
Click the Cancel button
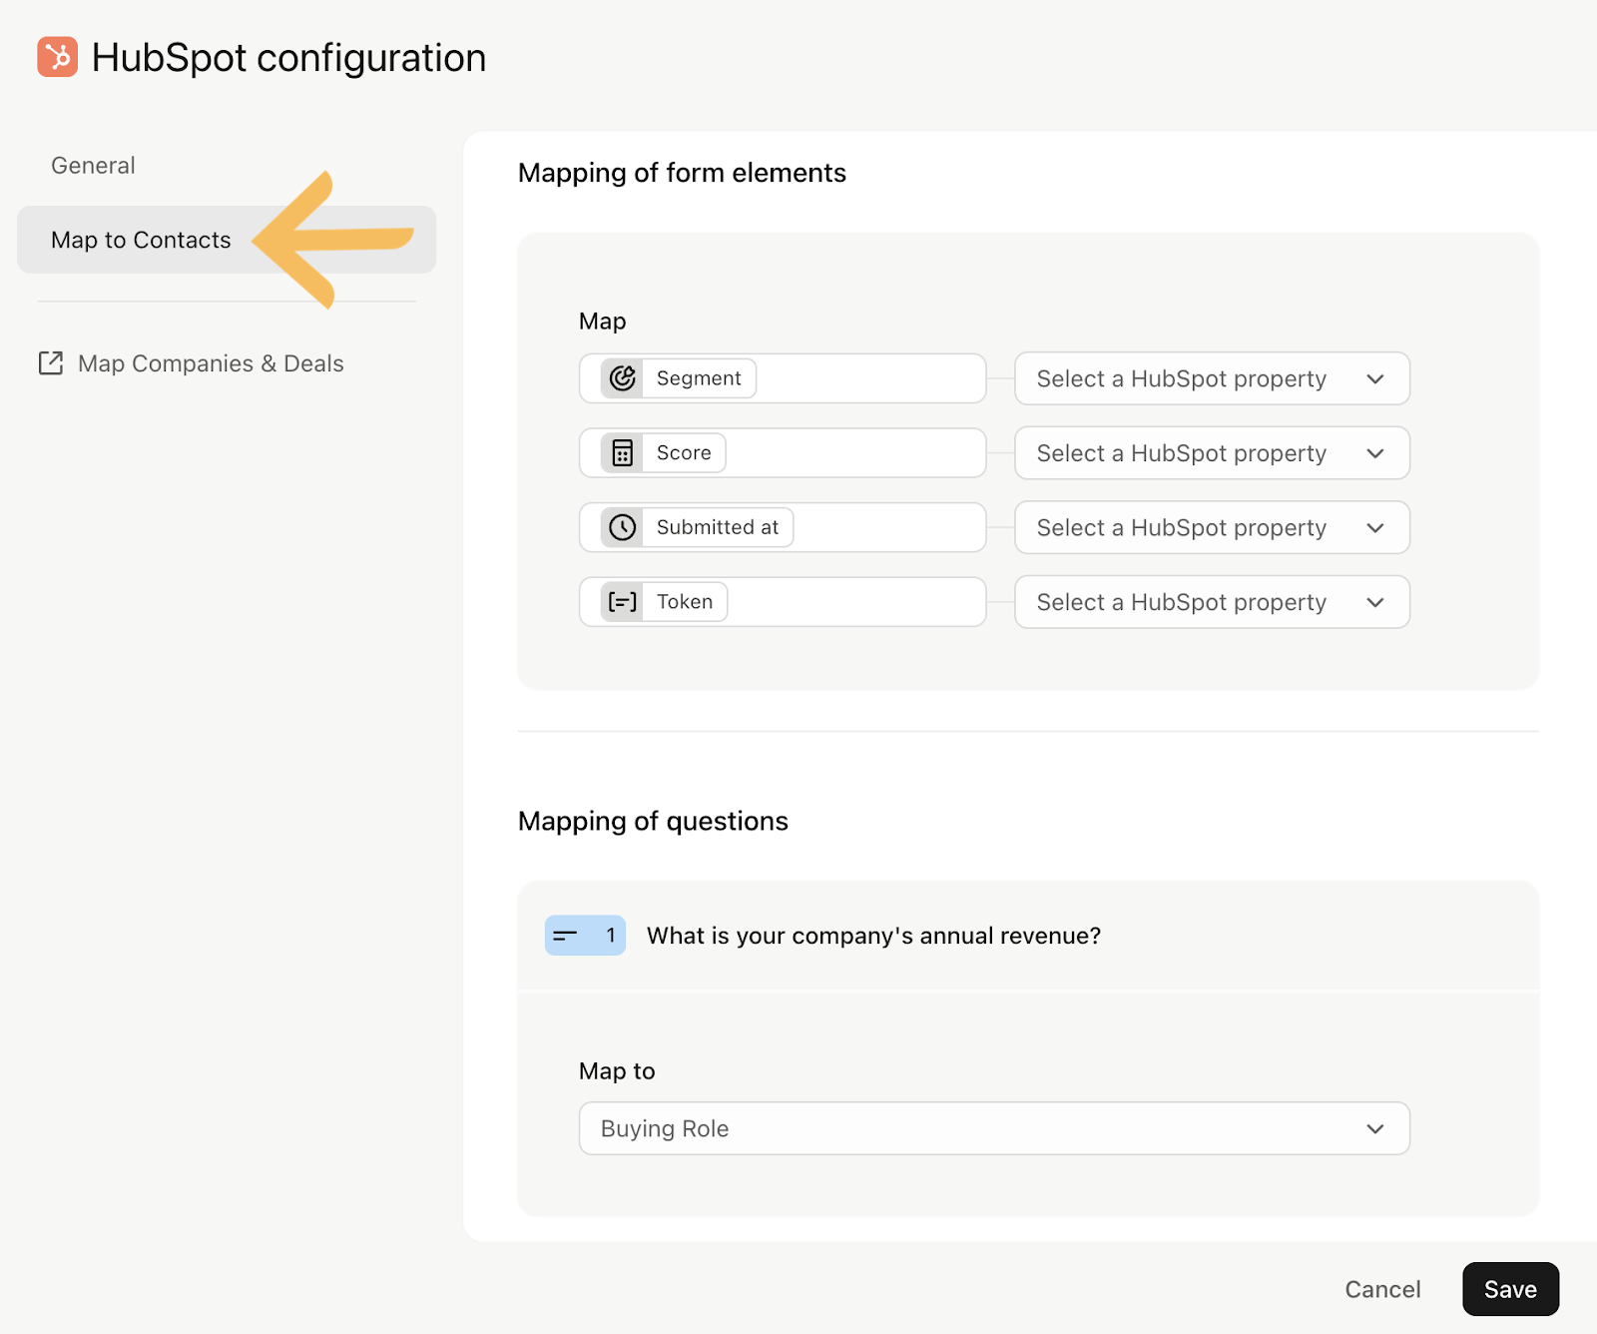tap(1382, 1289)
